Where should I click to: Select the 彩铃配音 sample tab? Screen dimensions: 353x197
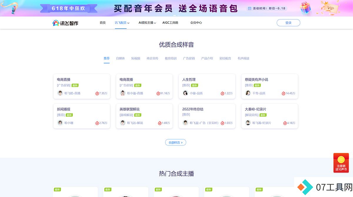coord(225,58)
